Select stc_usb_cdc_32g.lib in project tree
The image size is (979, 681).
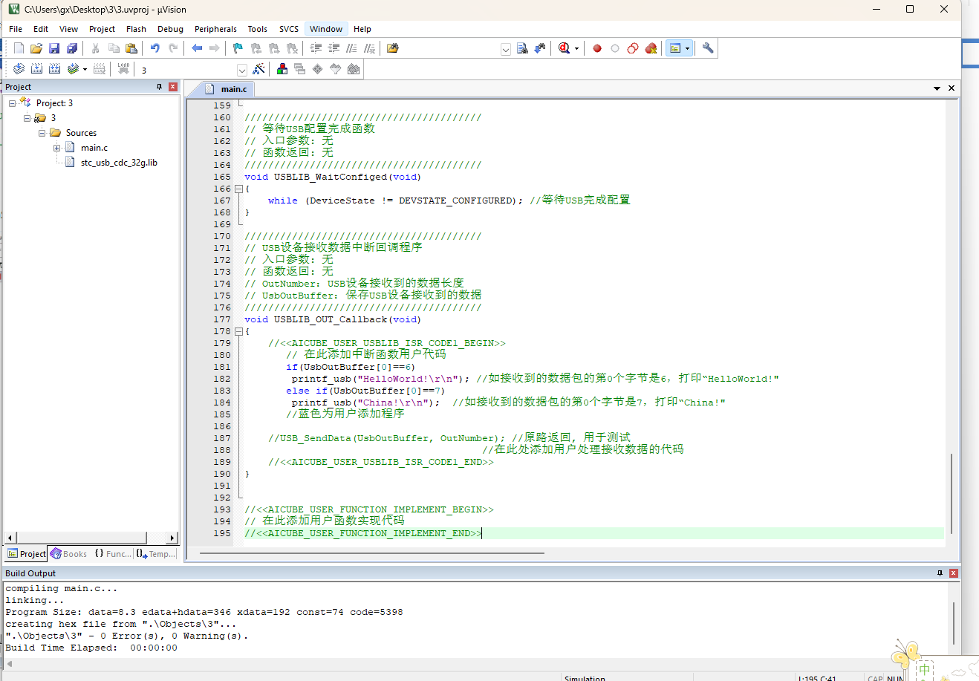click(119, 163)
